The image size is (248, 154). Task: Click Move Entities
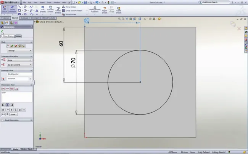[x=69, y=14]
